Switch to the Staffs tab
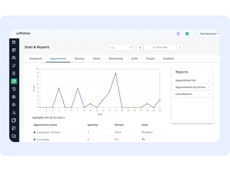This screenshot has height=172, width=230. 135,59
